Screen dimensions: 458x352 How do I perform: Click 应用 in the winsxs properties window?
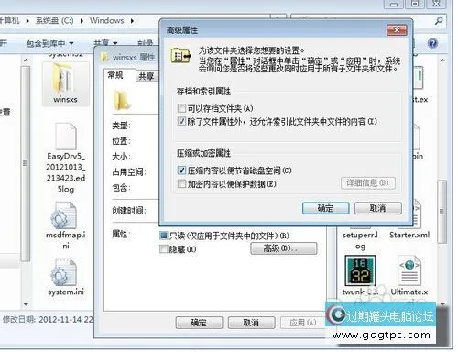[303, 323]
